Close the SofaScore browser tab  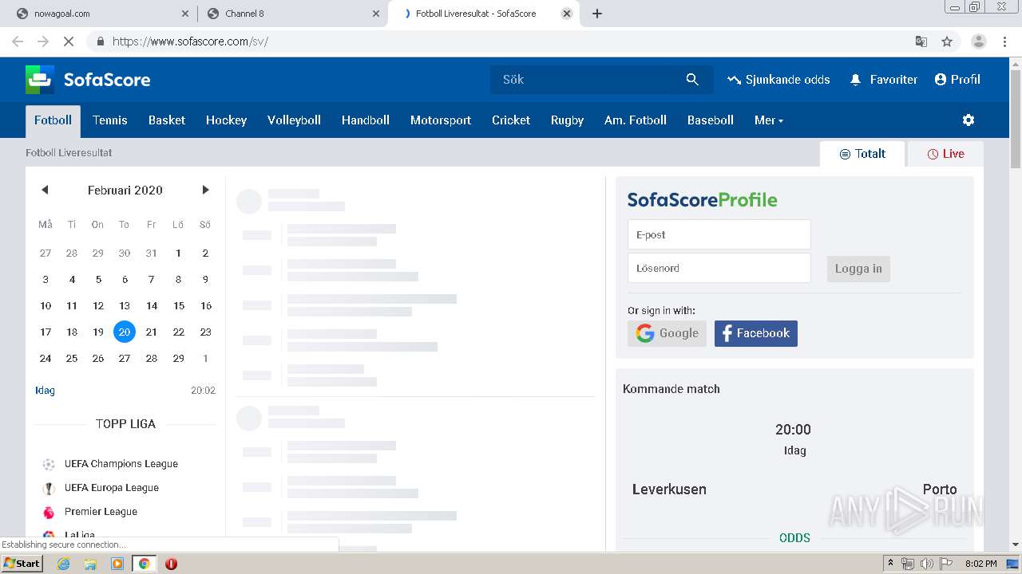(x=567, y=14)
